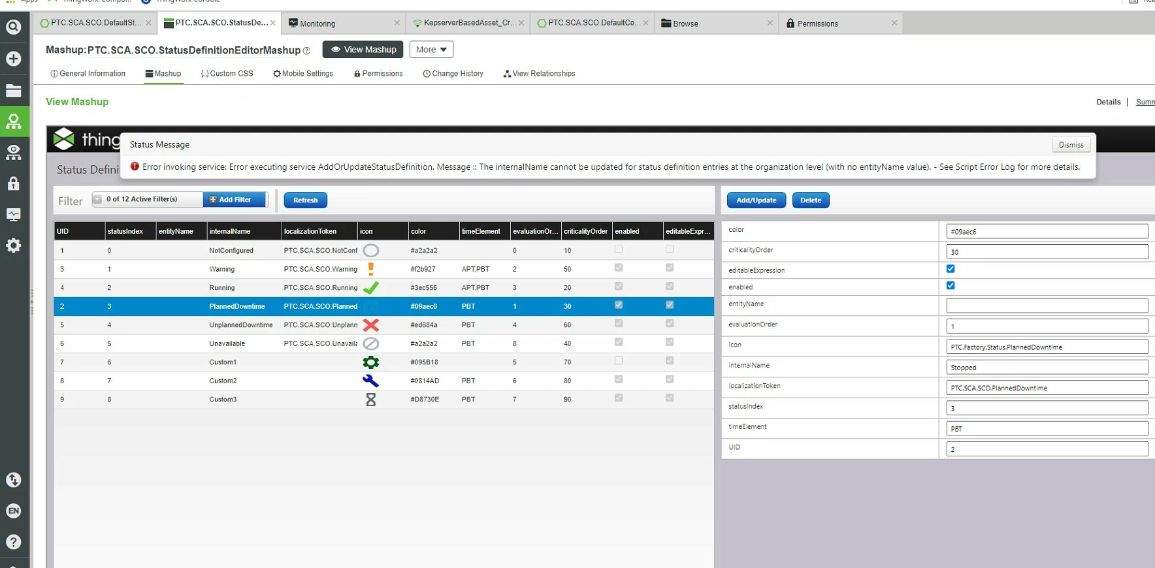Click the Running green checkmark icon

click(x=371, y=287)
